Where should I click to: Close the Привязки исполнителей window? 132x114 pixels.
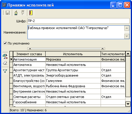click(x=127, y=5)
